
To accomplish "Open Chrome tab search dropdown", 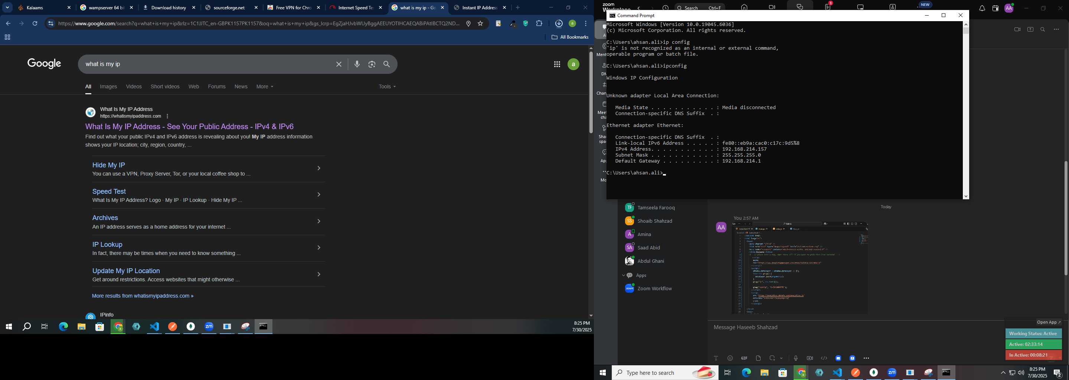I will pos(7,7).
